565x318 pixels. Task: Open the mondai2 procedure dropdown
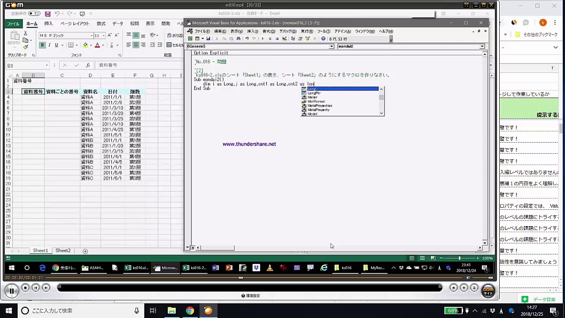click(482, 46)
